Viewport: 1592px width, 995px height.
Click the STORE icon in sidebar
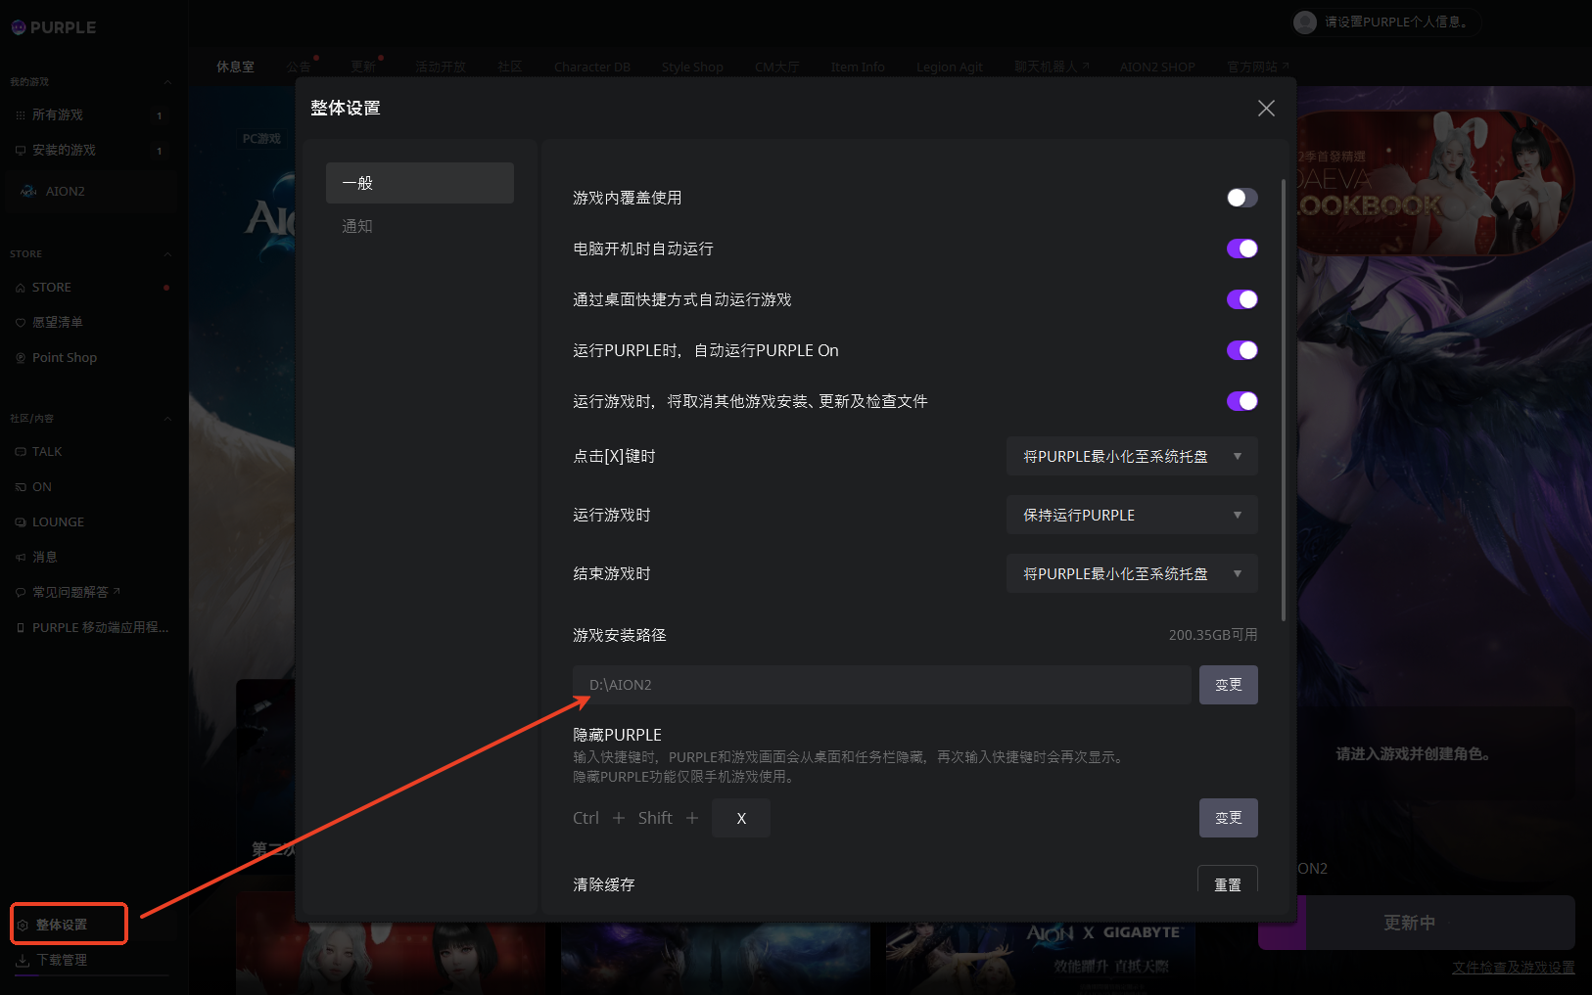coord(21,288)
